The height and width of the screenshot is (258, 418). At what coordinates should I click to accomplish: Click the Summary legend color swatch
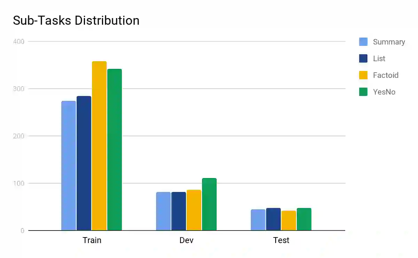coord(363,42)
